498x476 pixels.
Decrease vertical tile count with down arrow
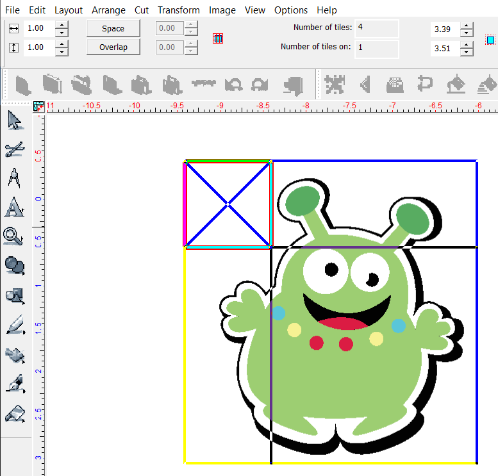(62, 51)
